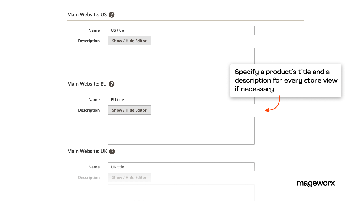Select the Main Website: EU heading

pyautogui.click(x=87, y=84)
